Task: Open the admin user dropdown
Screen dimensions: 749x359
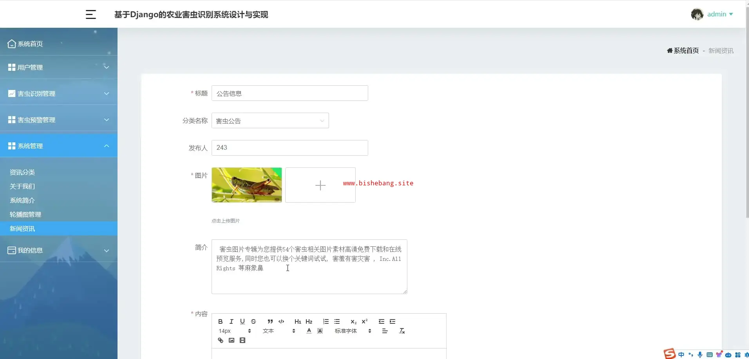Action: coord(720,14)
